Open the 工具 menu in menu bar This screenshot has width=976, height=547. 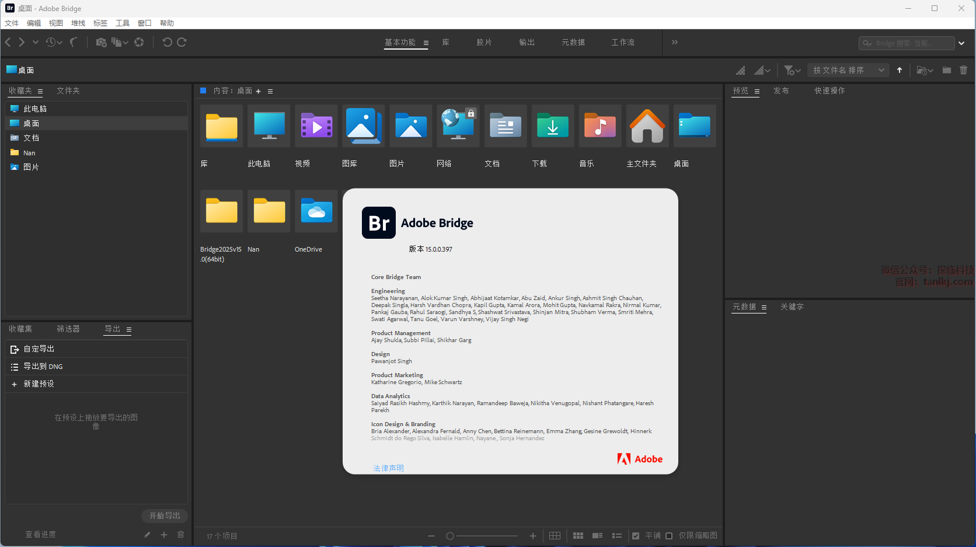[x=123, y=23]
